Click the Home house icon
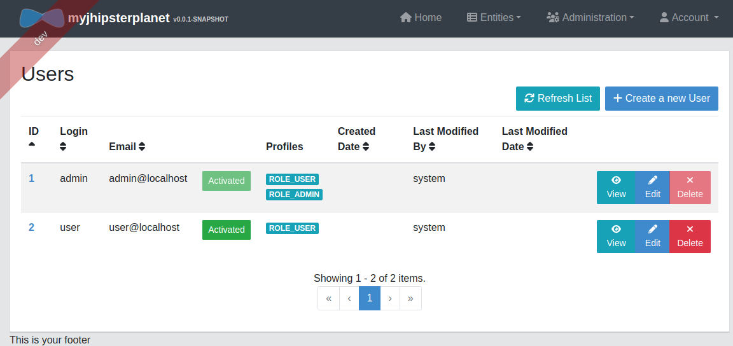733x346 pixels. 406,18
